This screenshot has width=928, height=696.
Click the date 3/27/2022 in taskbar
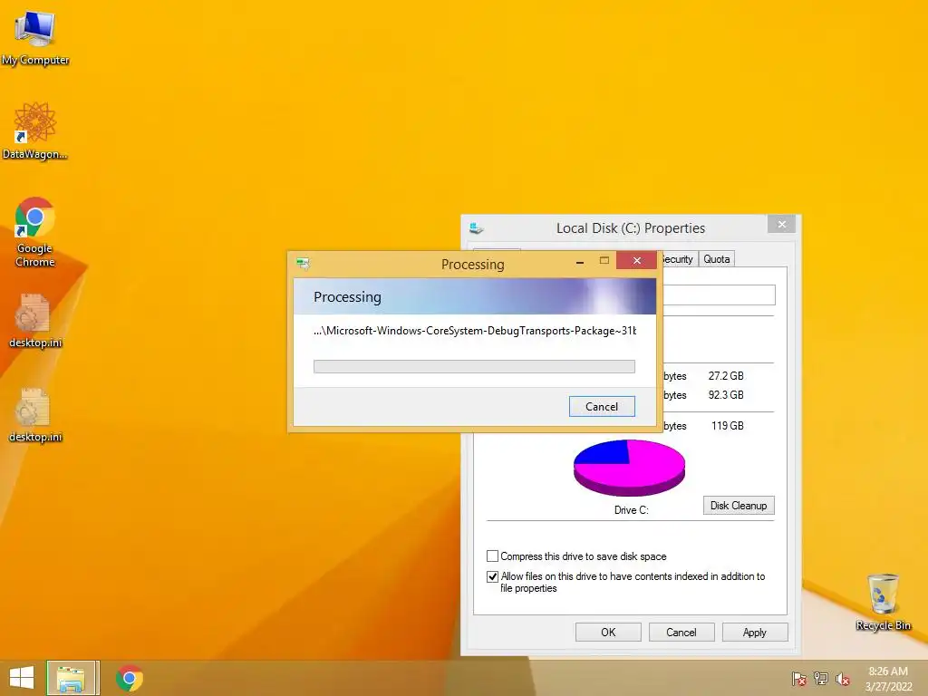(x=888, y=687)
